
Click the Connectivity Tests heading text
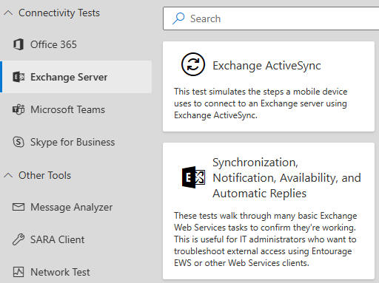(x=59, y=13)
